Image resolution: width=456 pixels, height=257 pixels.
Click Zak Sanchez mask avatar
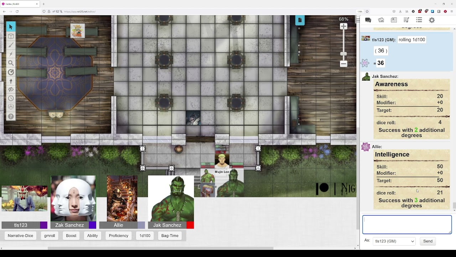(73, 198)
